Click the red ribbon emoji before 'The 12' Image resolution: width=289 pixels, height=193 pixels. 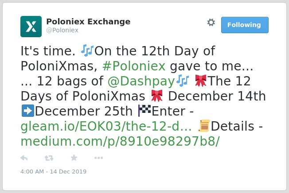point(201,81)
